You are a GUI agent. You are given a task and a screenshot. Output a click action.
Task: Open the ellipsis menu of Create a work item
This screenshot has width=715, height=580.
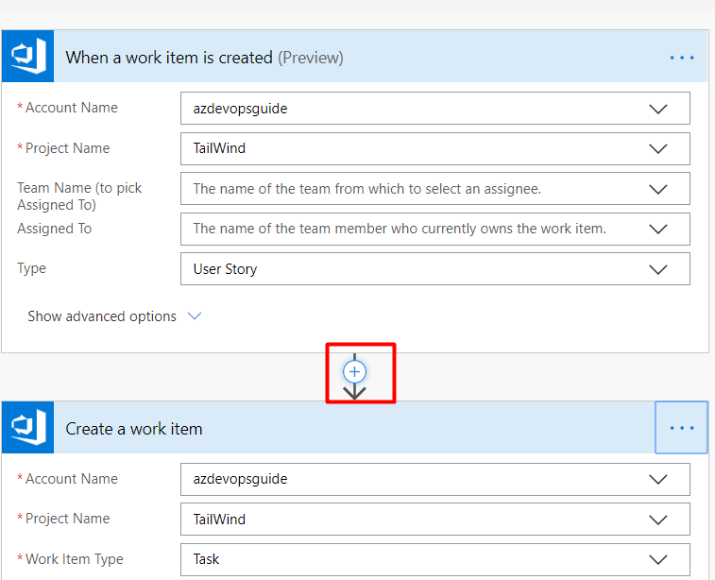coord(681,428)
